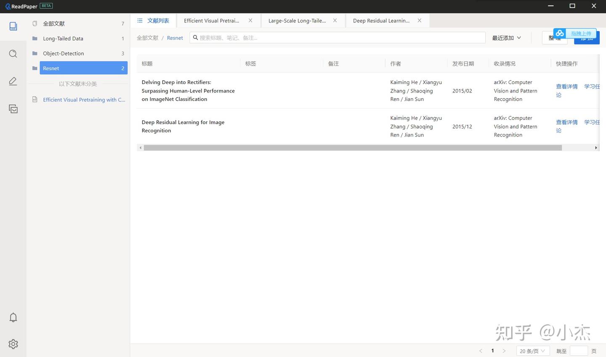
Task: Click the 整理 organize button
Action: 555,38
